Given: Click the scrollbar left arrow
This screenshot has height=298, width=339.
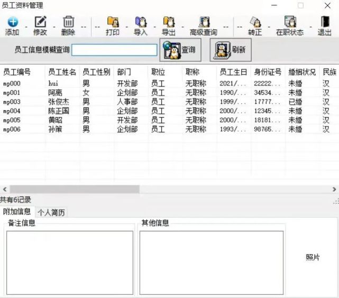Looking at the screenshot, I should coord(5,189).
